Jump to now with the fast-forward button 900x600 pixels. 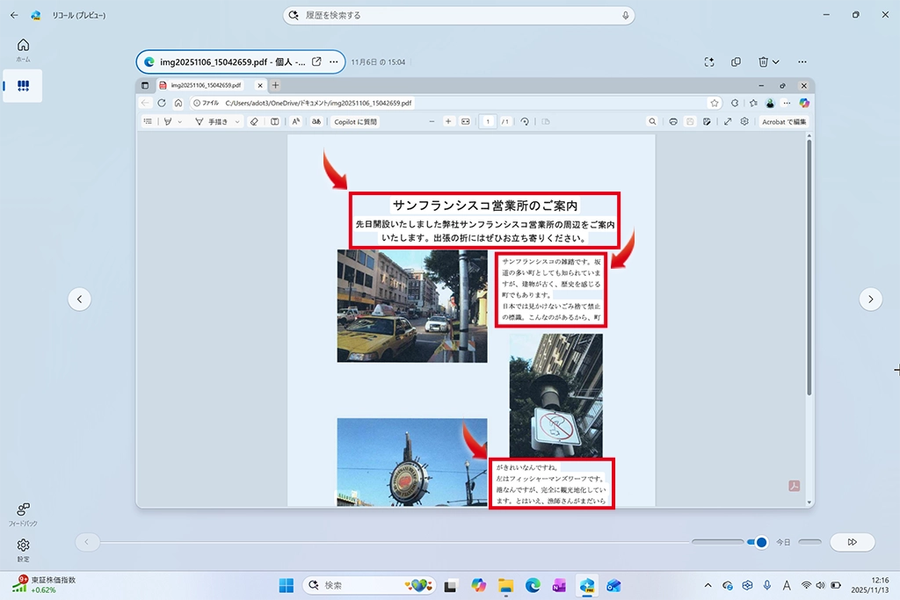(x=852, y=542)
